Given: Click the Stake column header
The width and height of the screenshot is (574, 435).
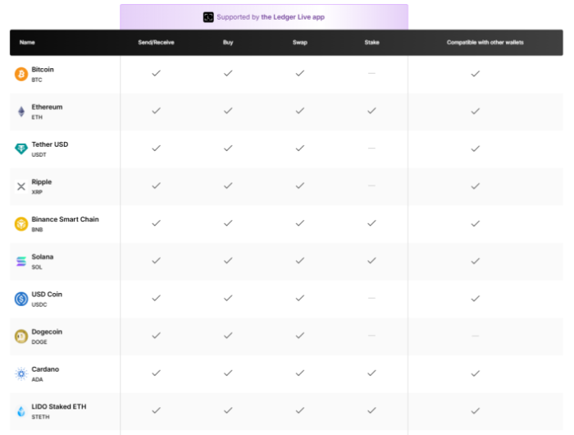Looking at the screenshot, I should [371, 42].
